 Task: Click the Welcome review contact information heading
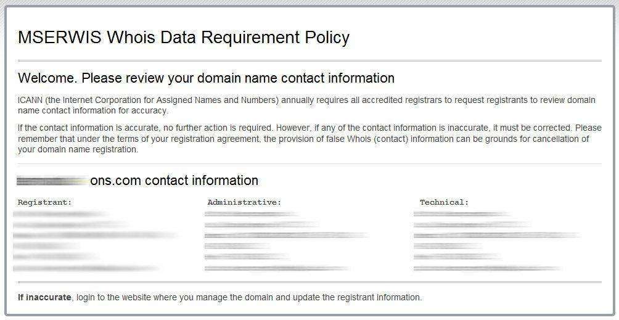pyautogui.click(x=206, y=78)
